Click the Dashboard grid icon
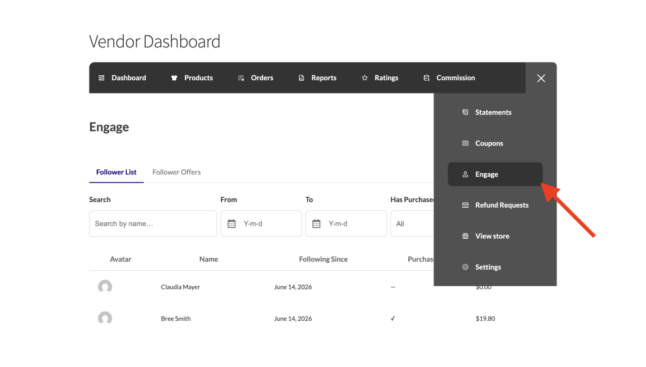Image resolution: width=646 pixels, height=367 pixels. 102,78
